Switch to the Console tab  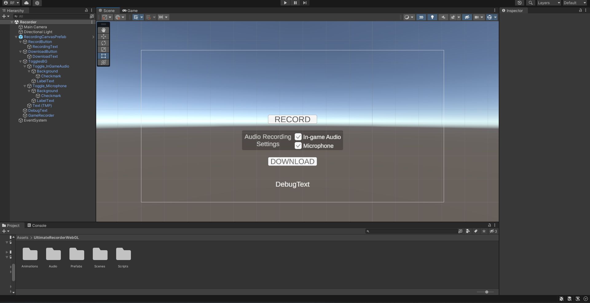click(x=37, y=225)
